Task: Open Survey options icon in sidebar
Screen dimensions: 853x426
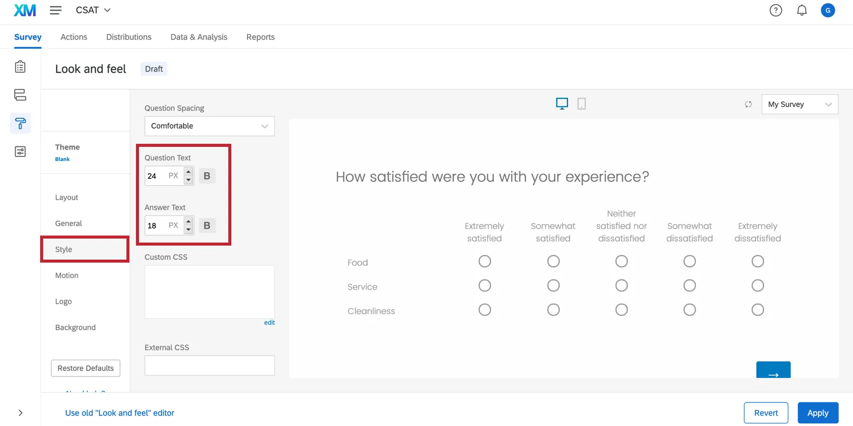Action: click(20, 151)
